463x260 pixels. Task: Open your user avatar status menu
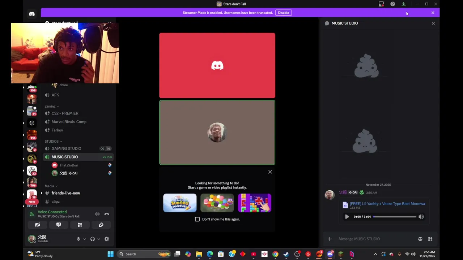click(32, 239)
